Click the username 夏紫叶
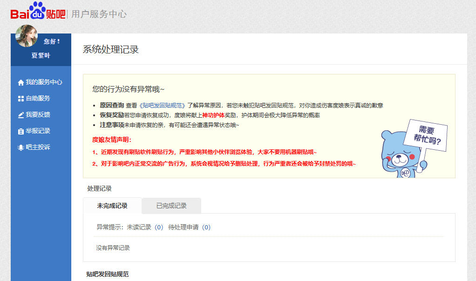This screenshot has width=476, height=281. 41,55
